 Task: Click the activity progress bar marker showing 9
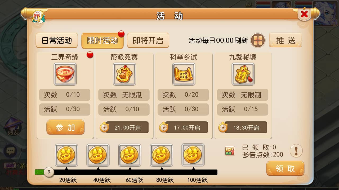click(49, 172)
